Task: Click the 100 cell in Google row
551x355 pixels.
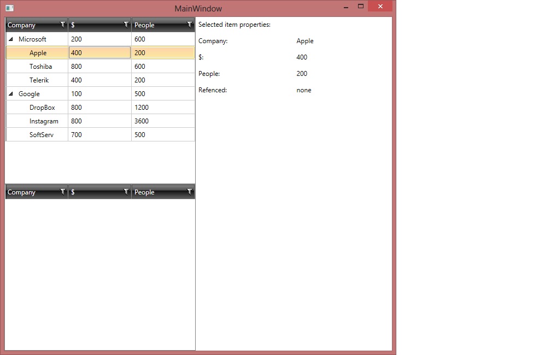Action: pos(100,94)
